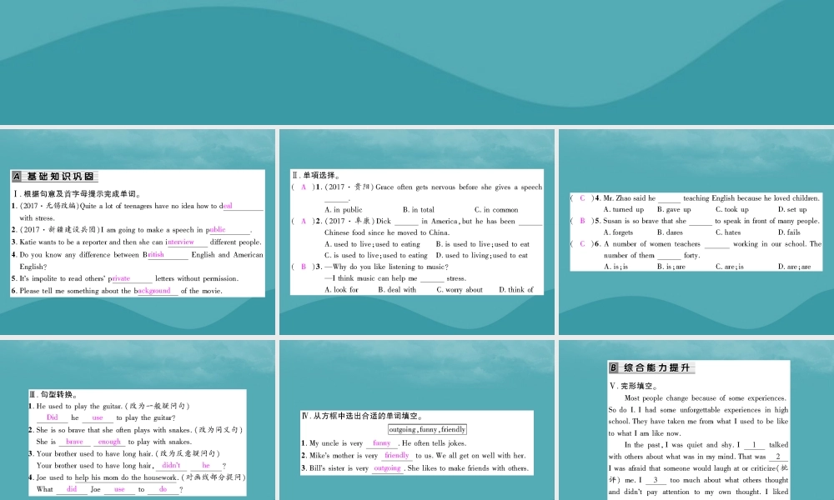Click the heading 'Ⅰ.根据句意及首字母提示完成单词'
834x500 pixels.
(x=77, y=194)
